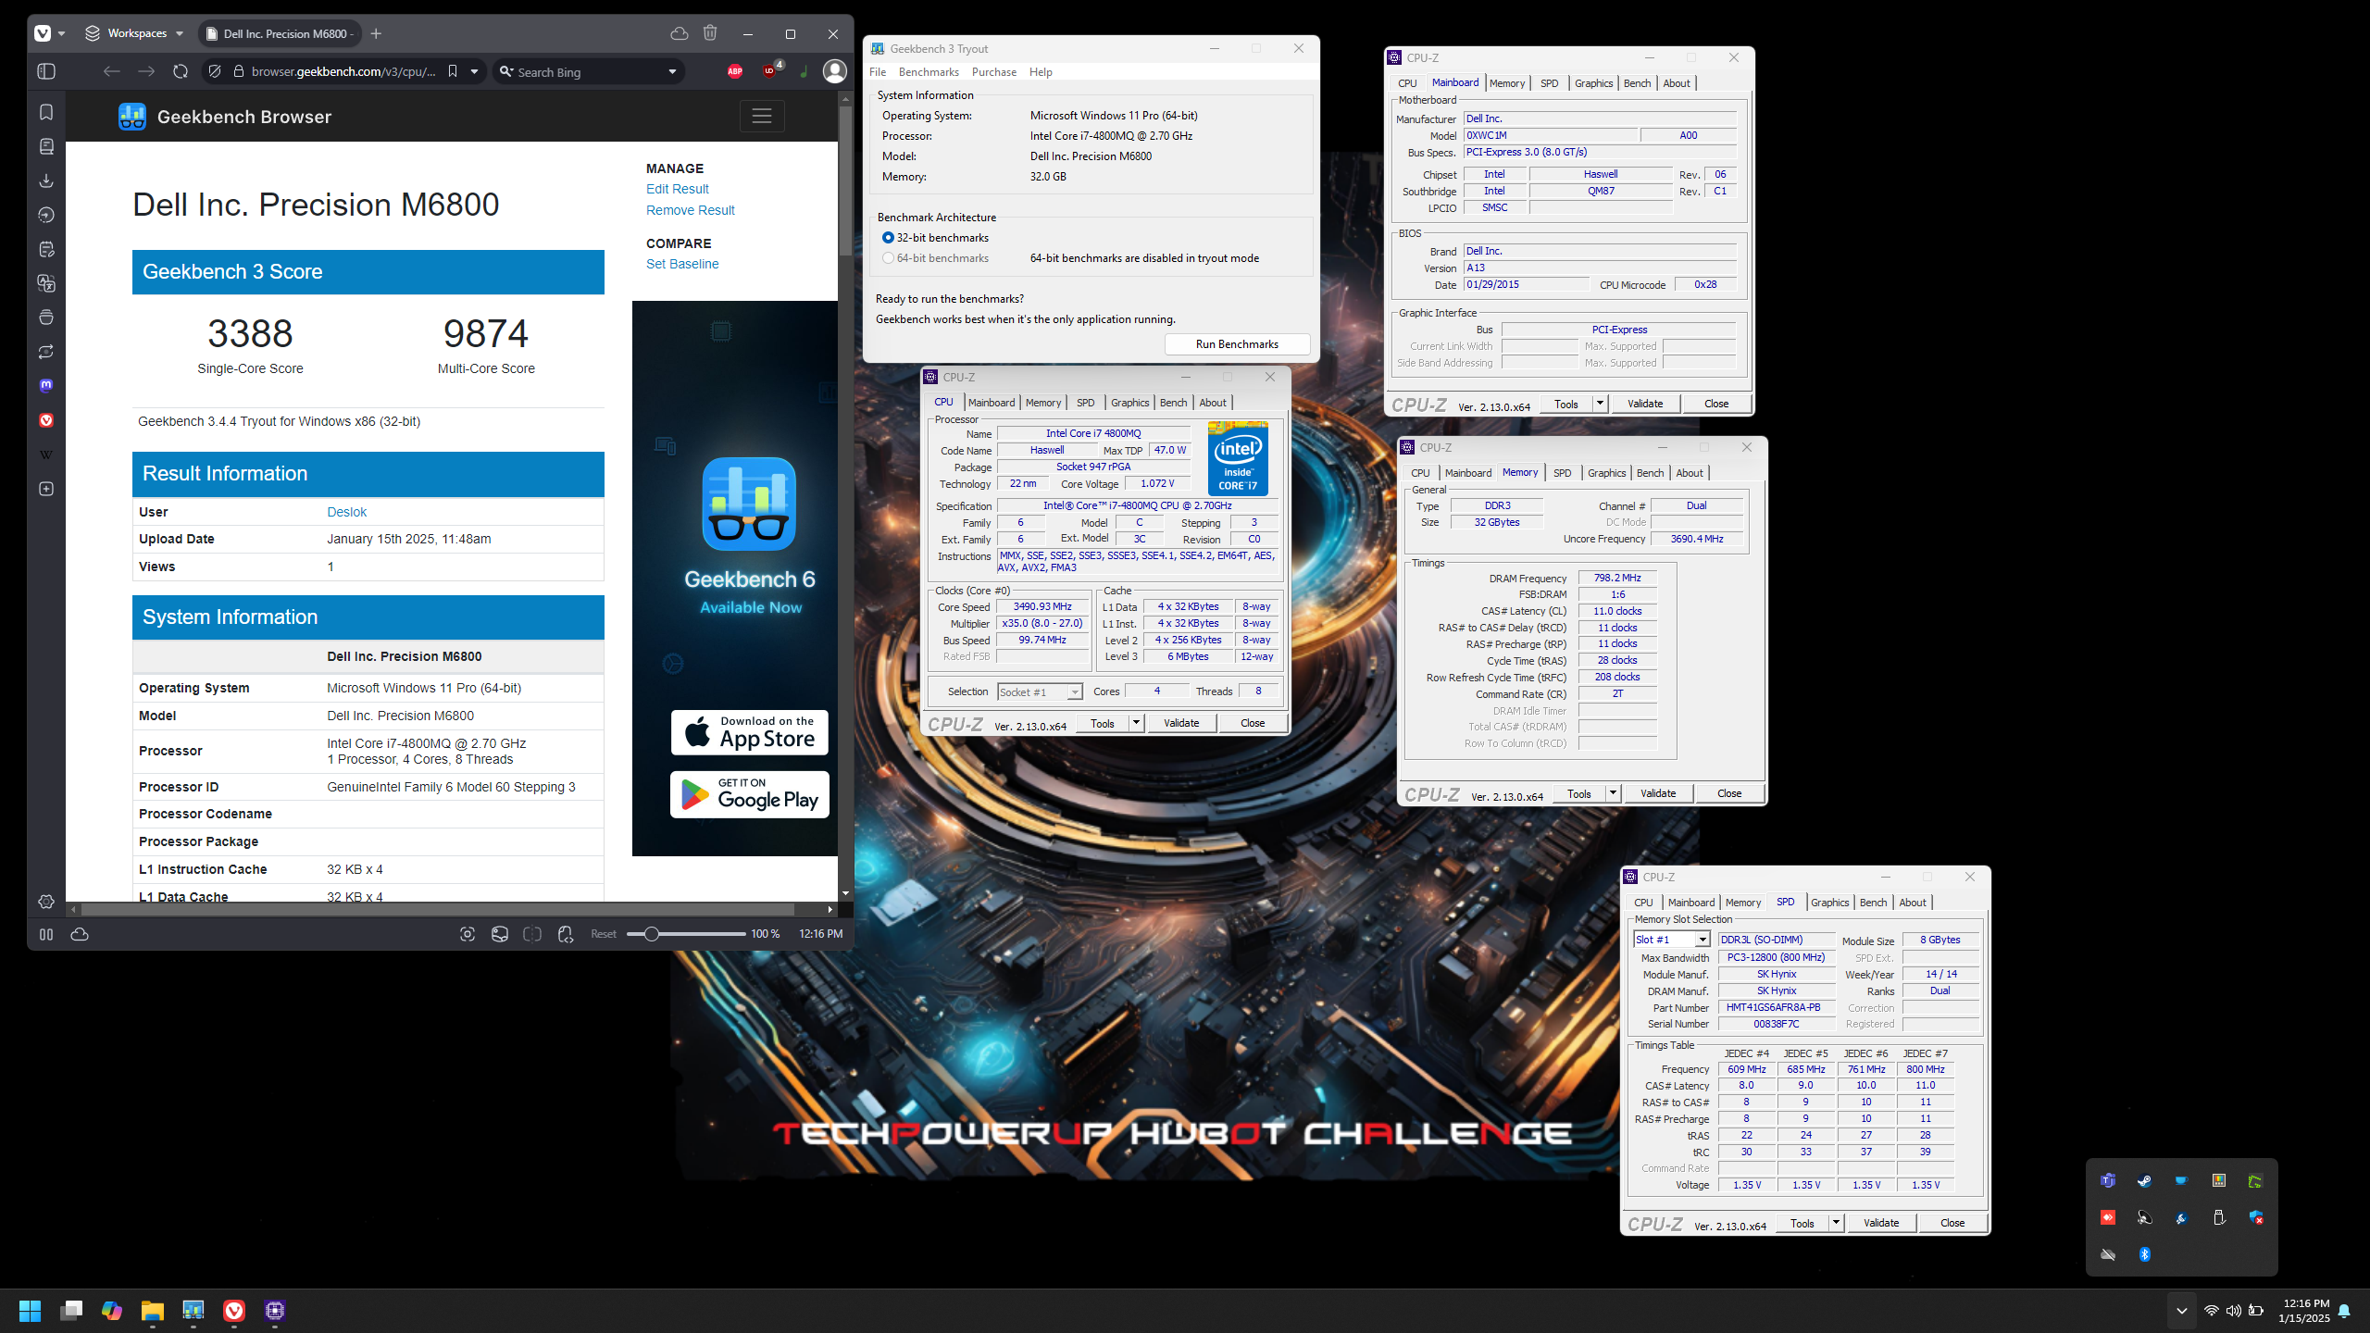Click the Edit Result link
Image resolution: width=2370 pixels, height=1333 pixels.
click(x=677, y=189)
